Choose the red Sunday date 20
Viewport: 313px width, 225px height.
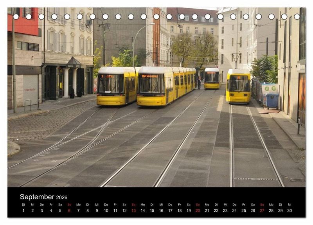[198, 211]
